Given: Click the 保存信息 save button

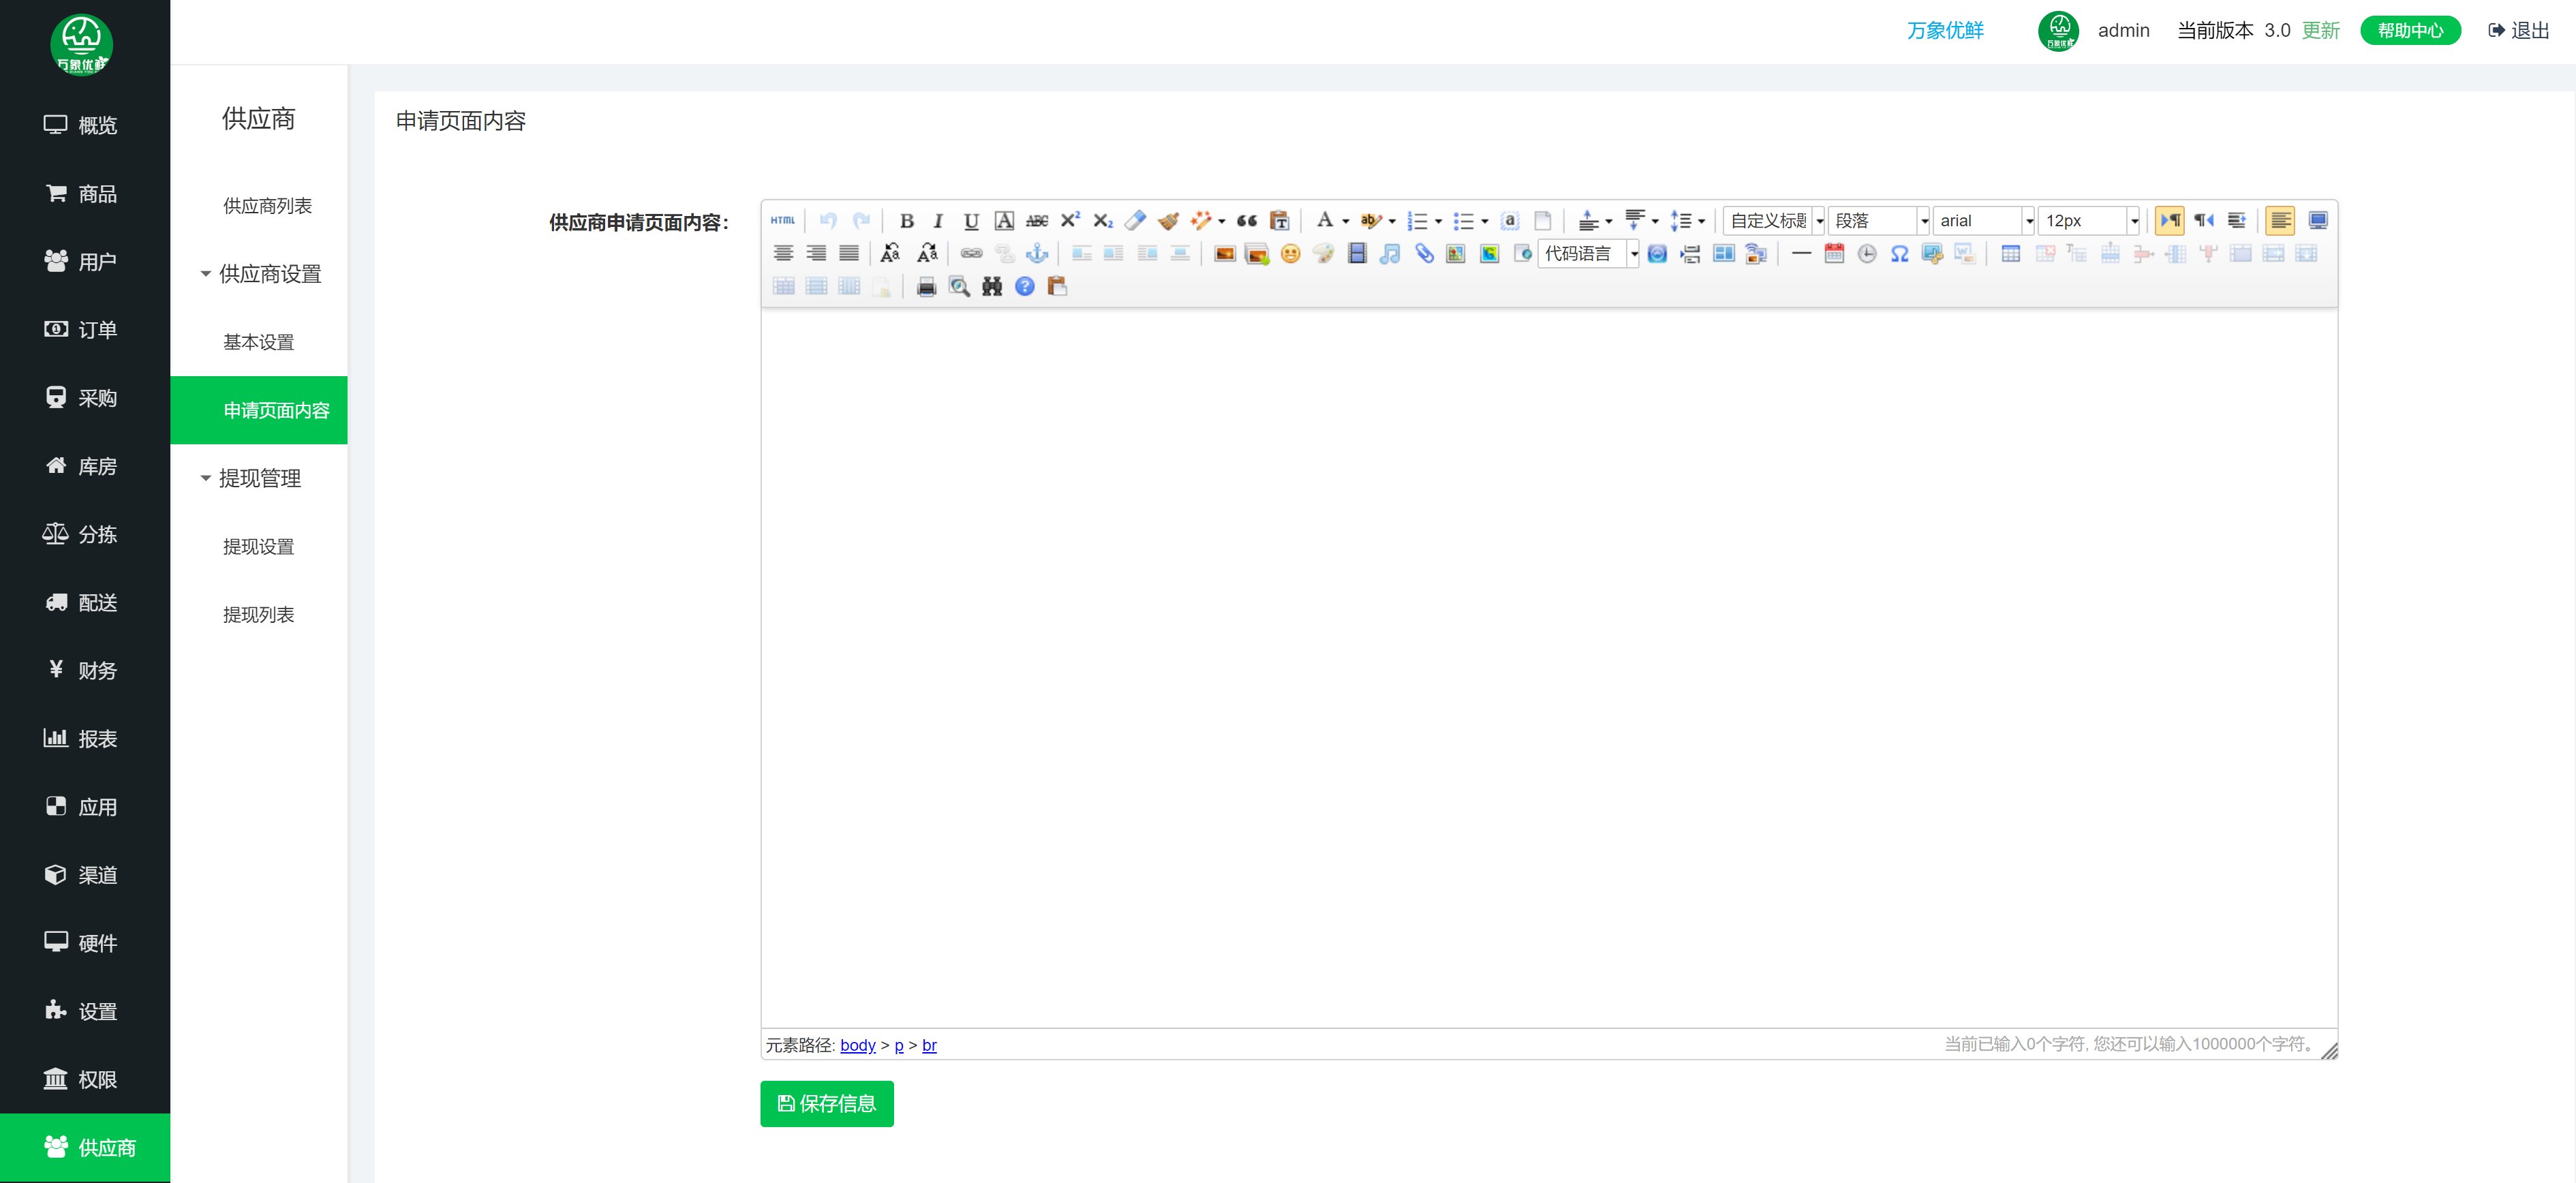Looking at the screenshot, I should coord(826,1104).
